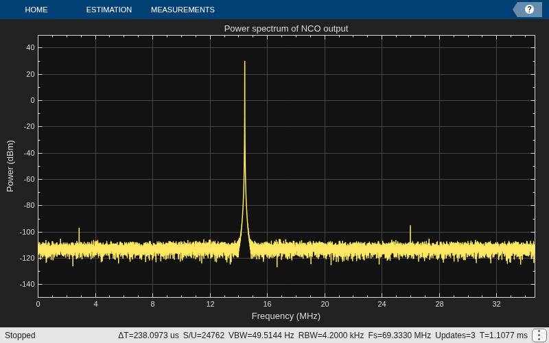The image size is (549, 343).
Task: Open the ESTIMATION tab
Action: [109, 10]
